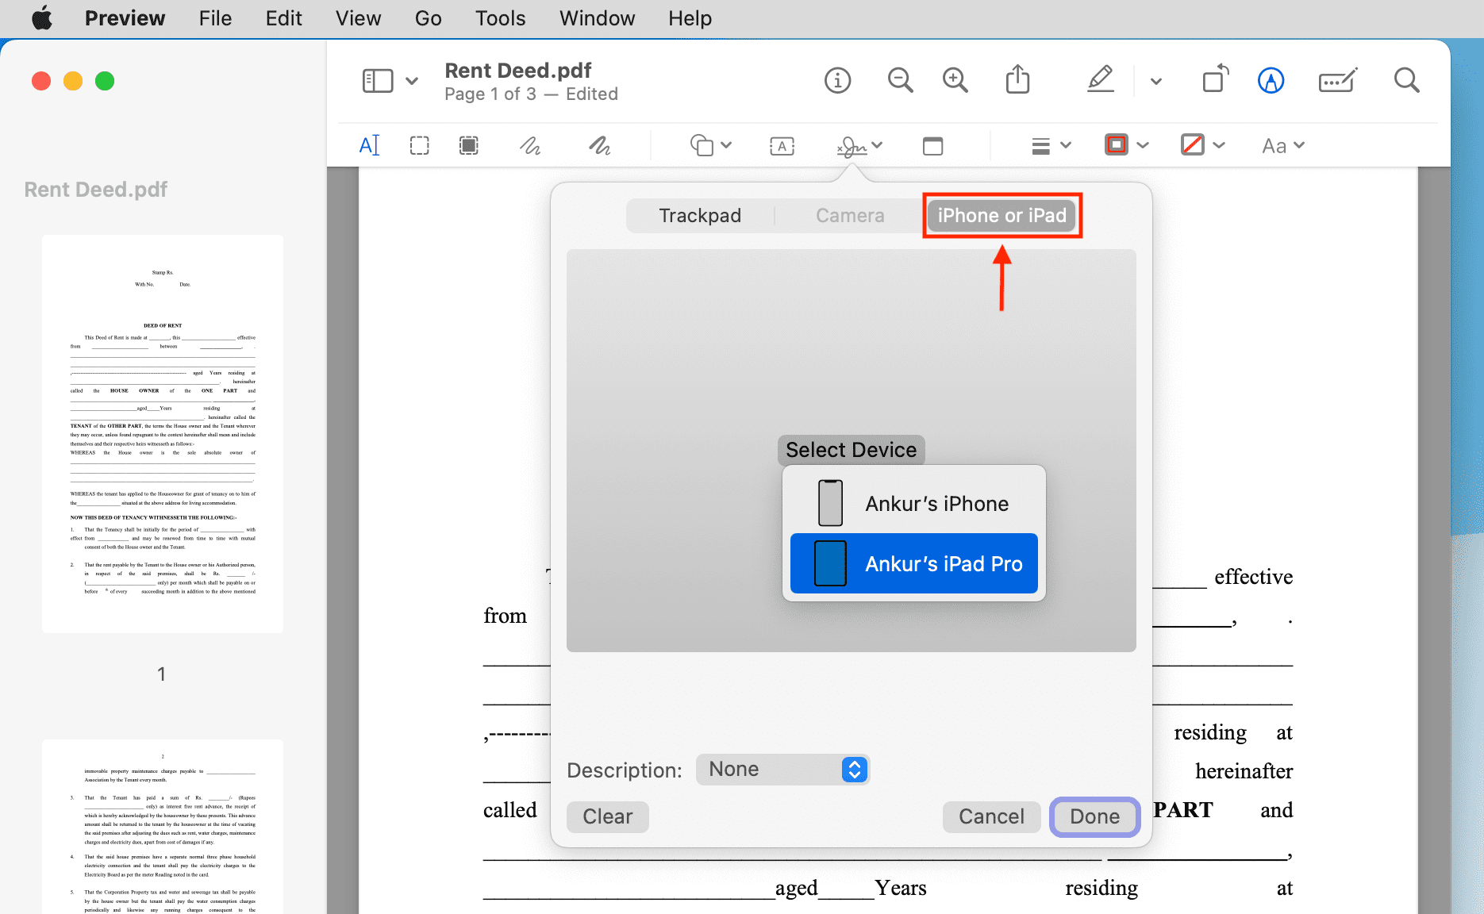
Task: Open the Apple menu
Action: click(42, 18)
